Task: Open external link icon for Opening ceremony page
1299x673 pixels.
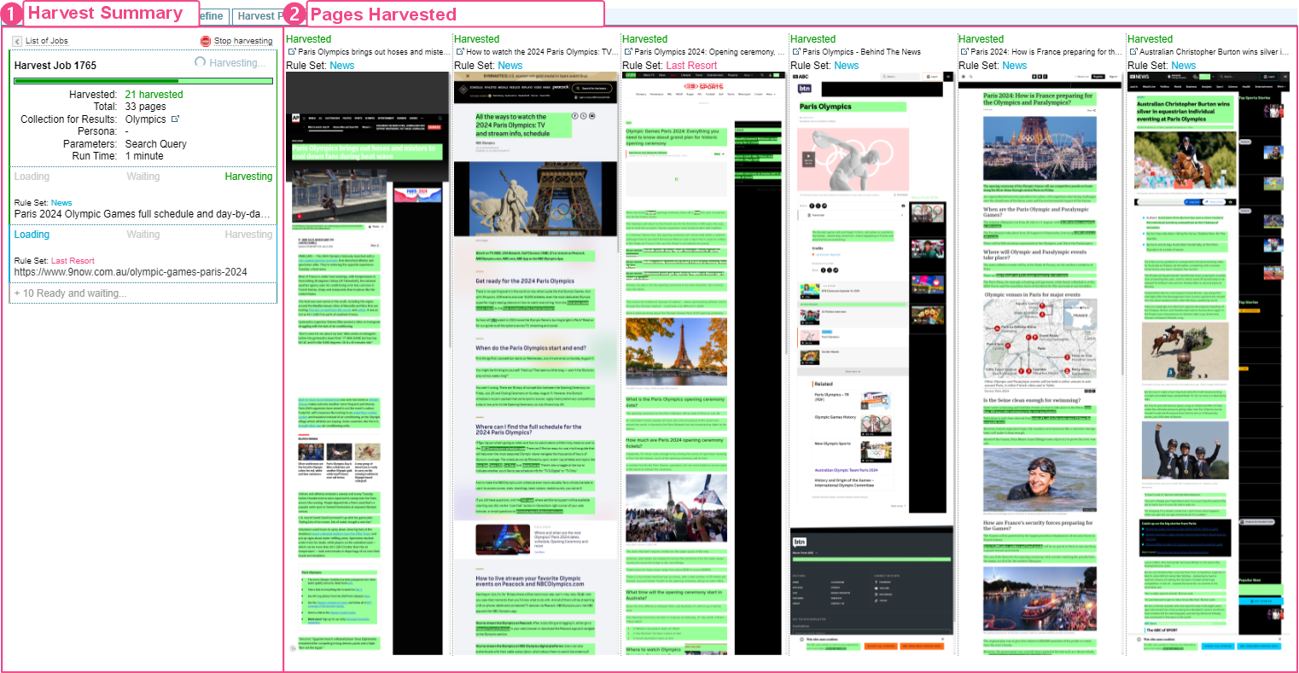Action: pyautogui.click(x=627, y=52)
